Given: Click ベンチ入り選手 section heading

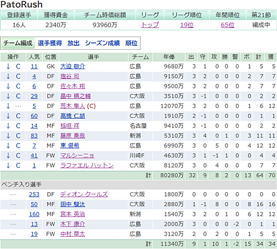Looking at the screenshot, I should [22, 185].
